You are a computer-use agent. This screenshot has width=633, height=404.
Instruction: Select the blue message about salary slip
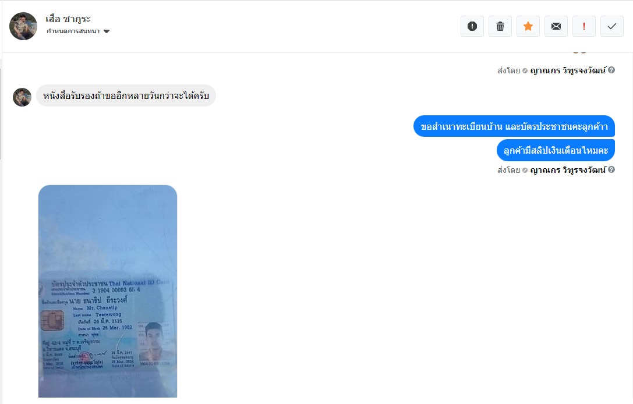[x=556, y=150]
